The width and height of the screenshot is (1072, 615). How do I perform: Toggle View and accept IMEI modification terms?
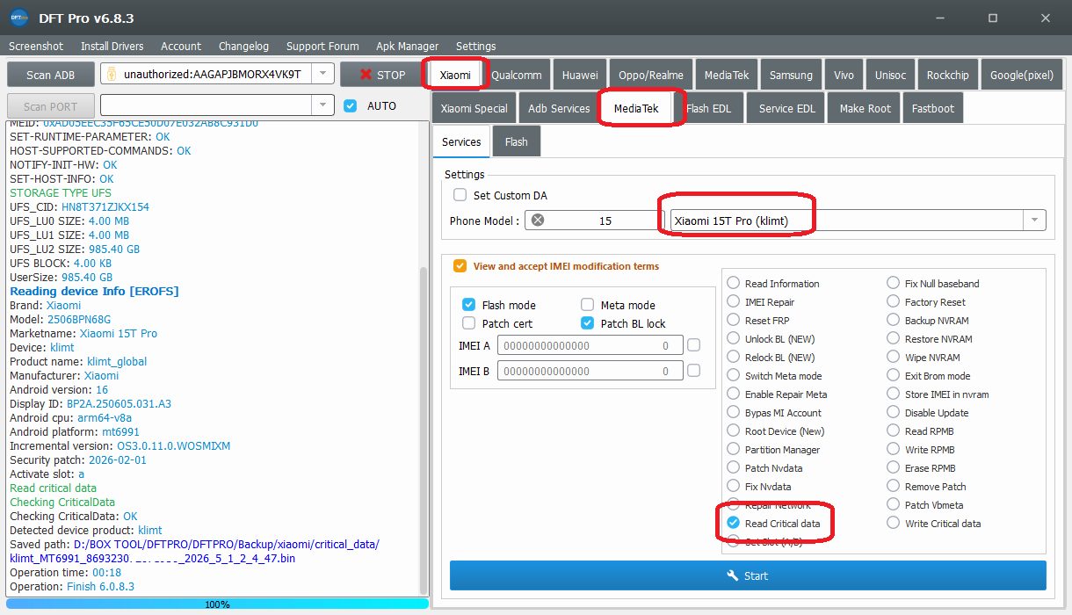coord(460,265)
